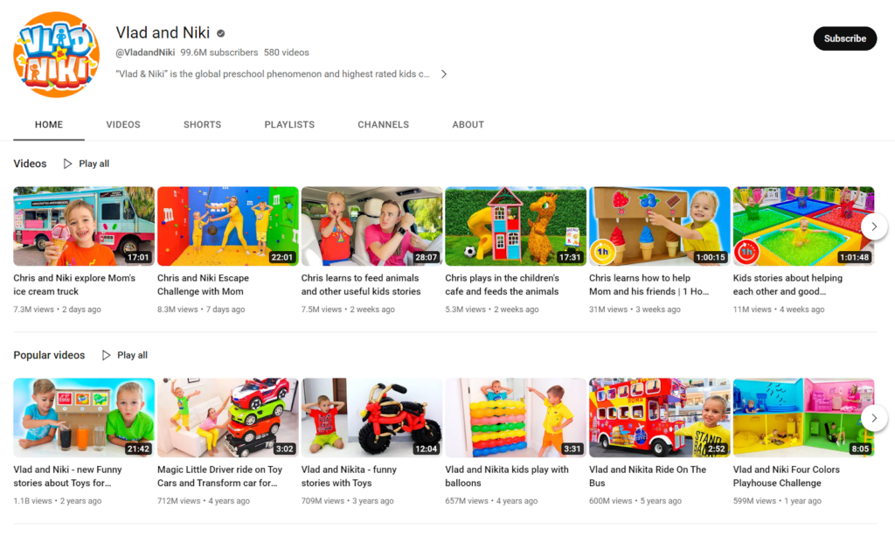The image size is (895, 536).
Task: Switch to the HOME tab
Action: (49, 124)
